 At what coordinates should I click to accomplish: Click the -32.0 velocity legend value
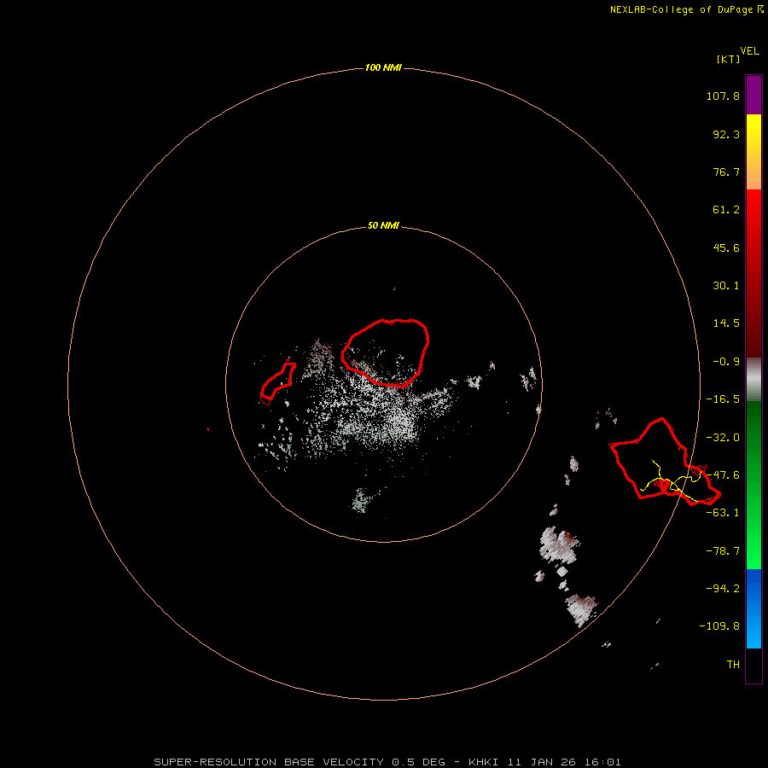(723, 438)
